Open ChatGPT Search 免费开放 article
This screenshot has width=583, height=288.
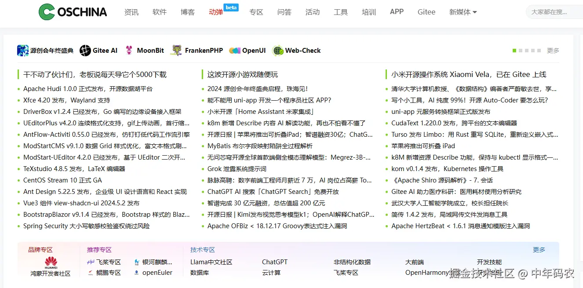pyautogui.click(x=273, y=192)
